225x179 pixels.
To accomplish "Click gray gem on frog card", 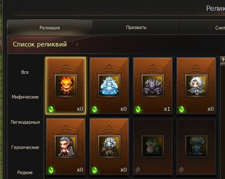I will click(138, 170).
